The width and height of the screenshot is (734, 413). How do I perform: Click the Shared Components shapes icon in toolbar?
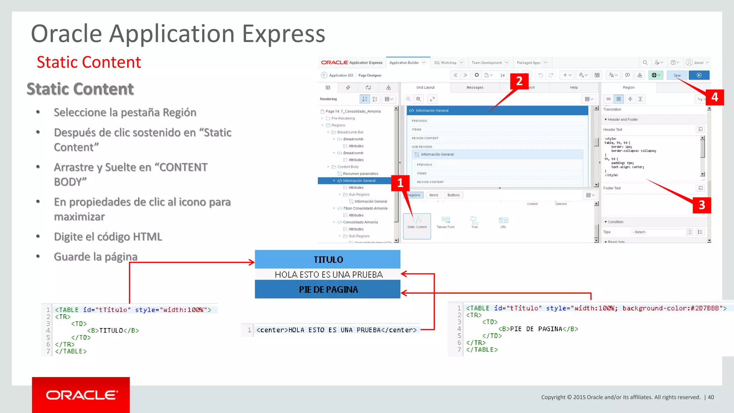pos(640,75)
